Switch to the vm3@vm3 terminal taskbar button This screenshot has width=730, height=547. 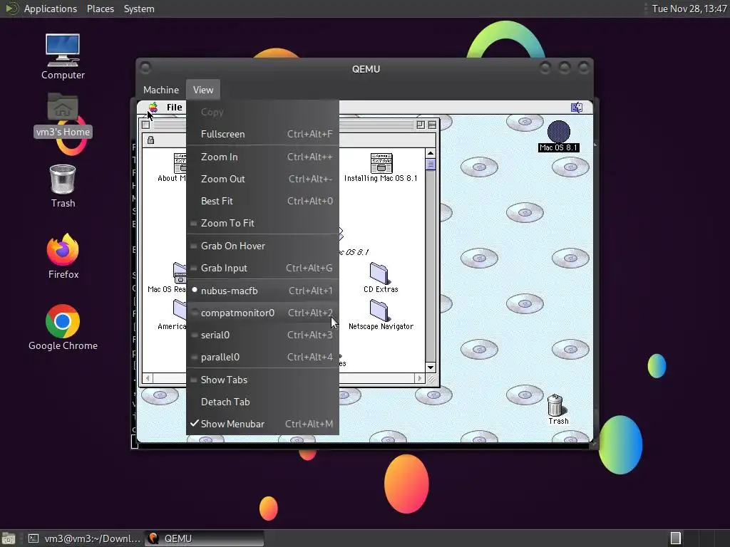click(x=84, y=538)
